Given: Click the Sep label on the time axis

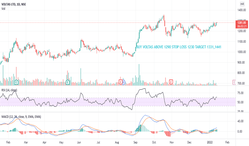Looking at the screenshot, I should (x=135, y=142).
